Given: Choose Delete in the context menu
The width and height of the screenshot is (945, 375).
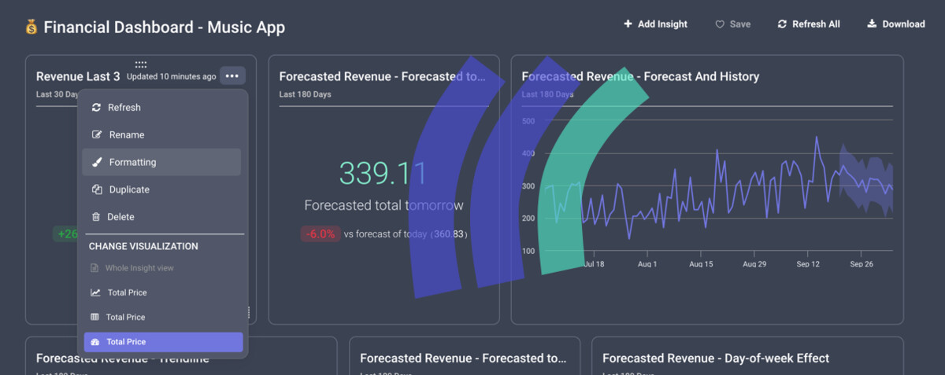Looking at the screenshot, I should point(161,217).
